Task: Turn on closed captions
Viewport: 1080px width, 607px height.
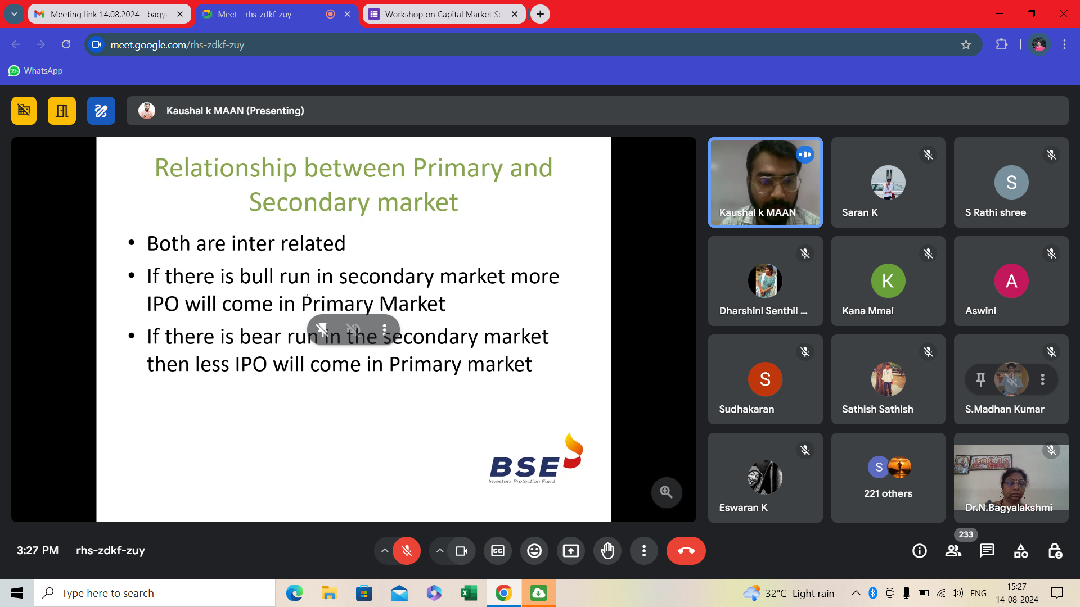Action: tap(498, 551)
